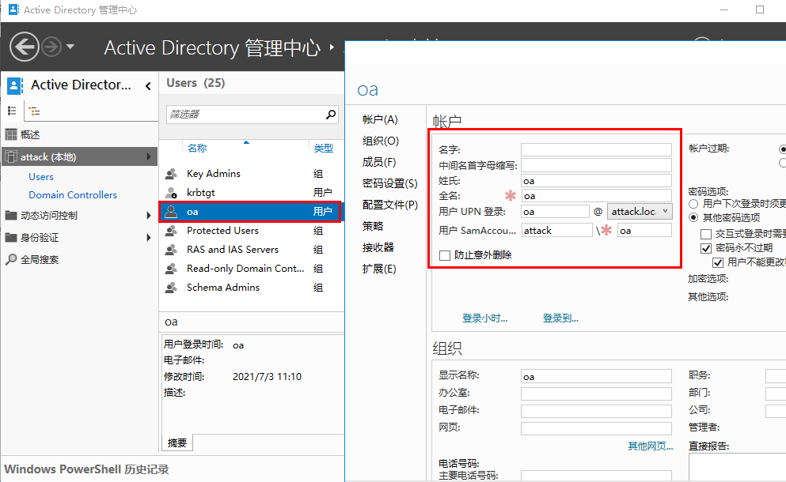
Task: Uncheck 用户不能更改 password checkbox
Action: click(718, 263)
